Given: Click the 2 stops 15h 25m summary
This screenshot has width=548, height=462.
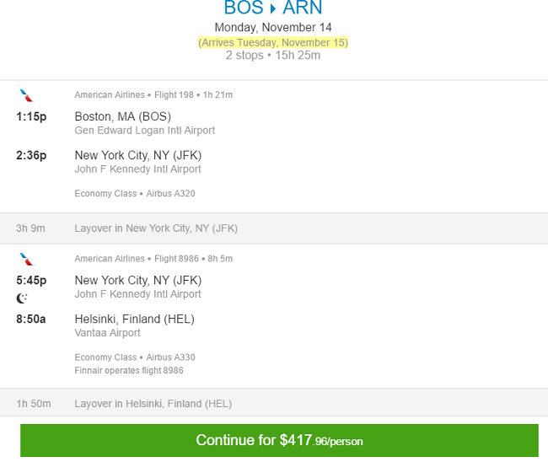Looking at the screenshot, I should pos(273,55).
